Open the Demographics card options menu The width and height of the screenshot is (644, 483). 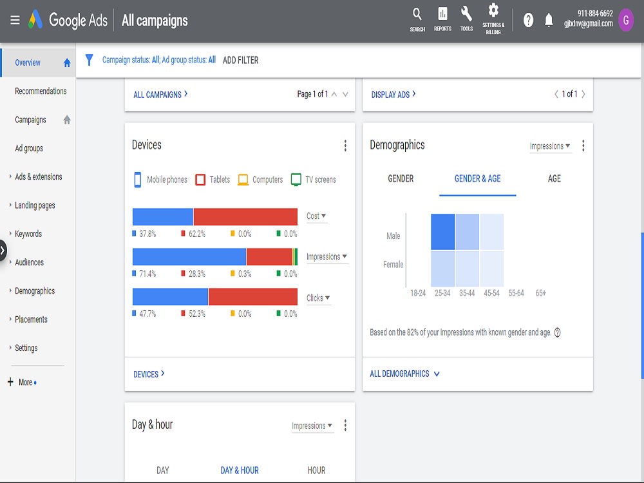click(x=583, y=146)
